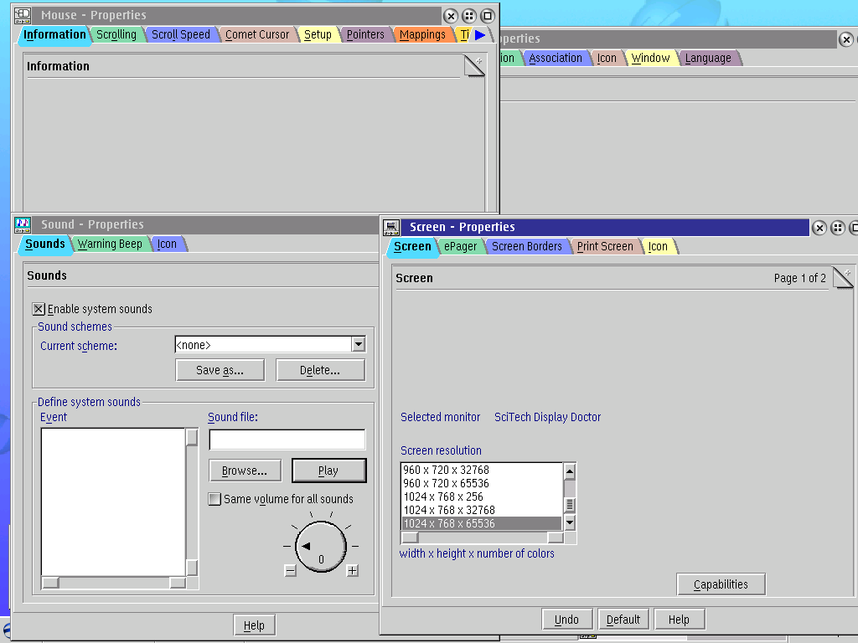Open the ePager tab in Screen Properties
The image size is (858, 643).
point(460,247)
